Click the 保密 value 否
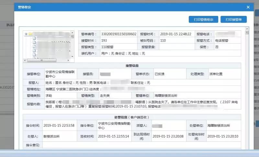 coord(217,47)
